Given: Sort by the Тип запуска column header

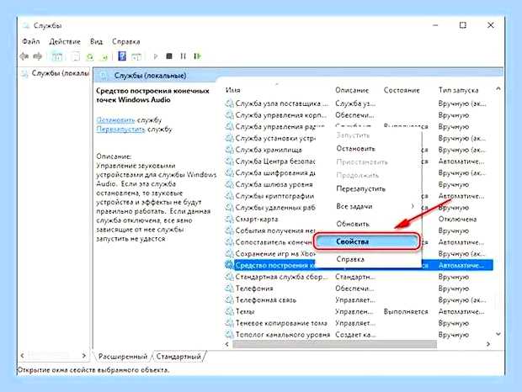Looking at the screenshot, I should [458, 90].
